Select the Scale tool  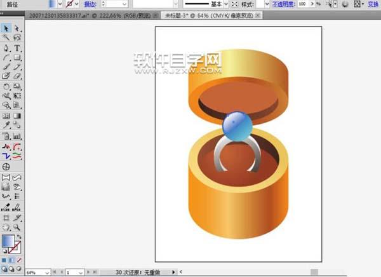[17, 86]
